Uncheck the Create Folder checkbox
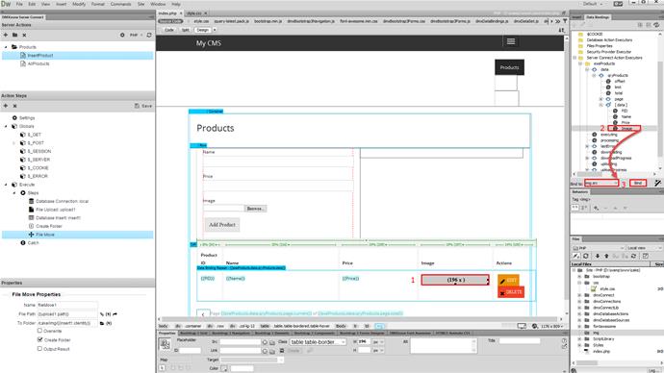Screen dimensions: 664x373 (x=39, y=339)
